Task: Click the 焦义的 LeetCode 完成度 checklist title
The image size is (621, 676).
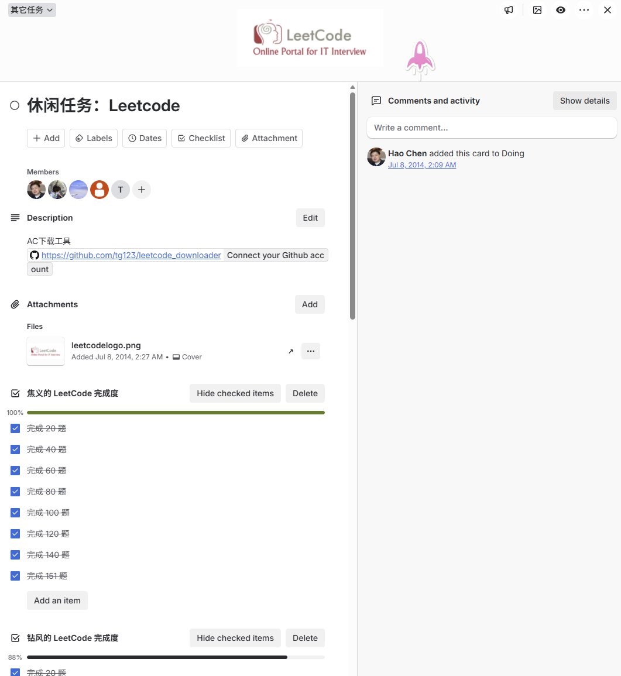Action: click(73, 393)
